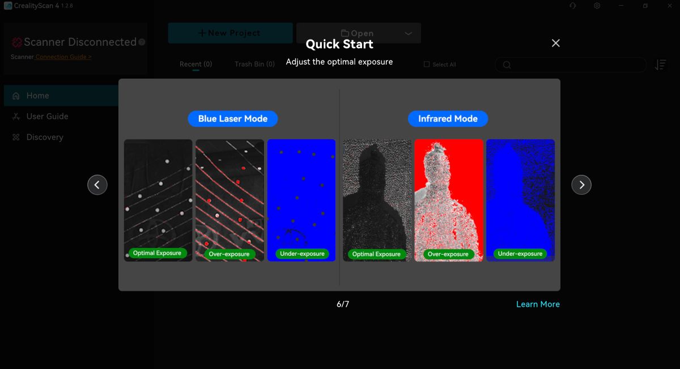Open the Learn More link

537,304
